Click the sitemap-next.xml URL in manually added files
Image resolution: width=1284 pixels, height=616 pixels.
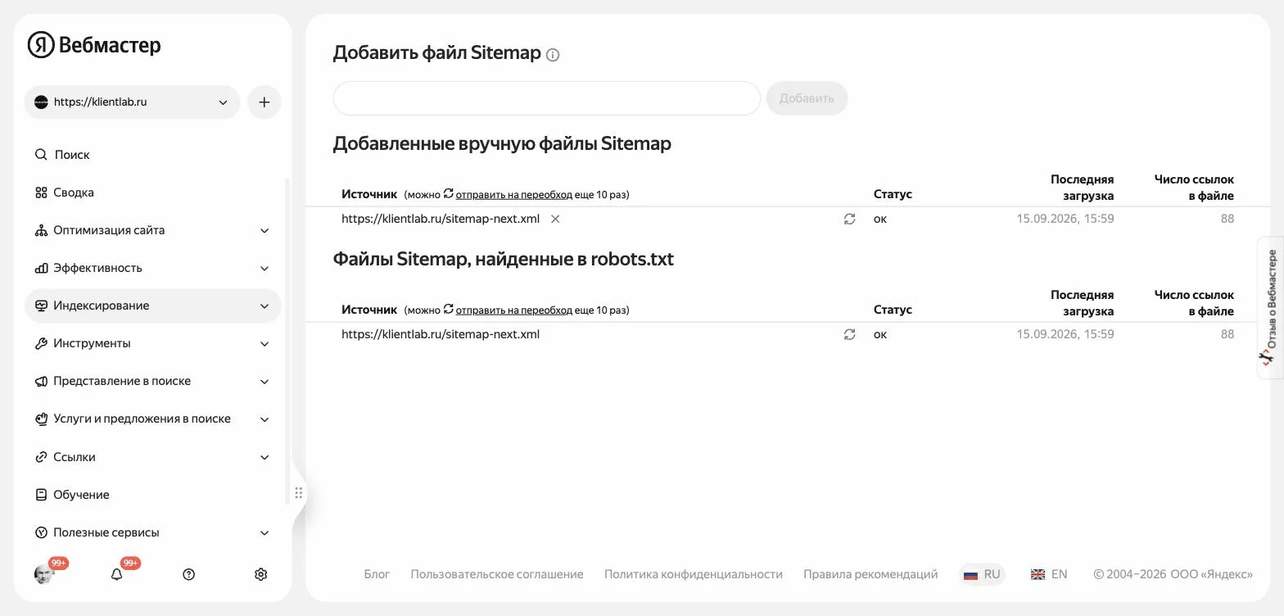click(x=441, y=219)
